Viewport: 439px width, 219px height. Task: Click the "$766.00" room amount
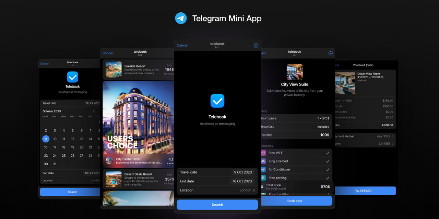pyautogui.click(x=388, y=101)
